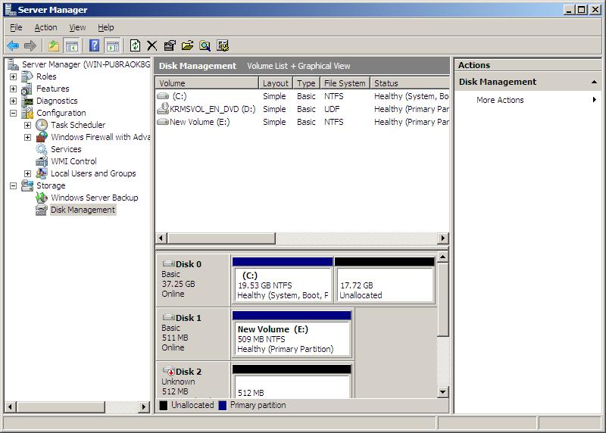Screen dimensions: 606x433
Task: Select the Disk 1 label panel
Action: click(x=193, y=333)
